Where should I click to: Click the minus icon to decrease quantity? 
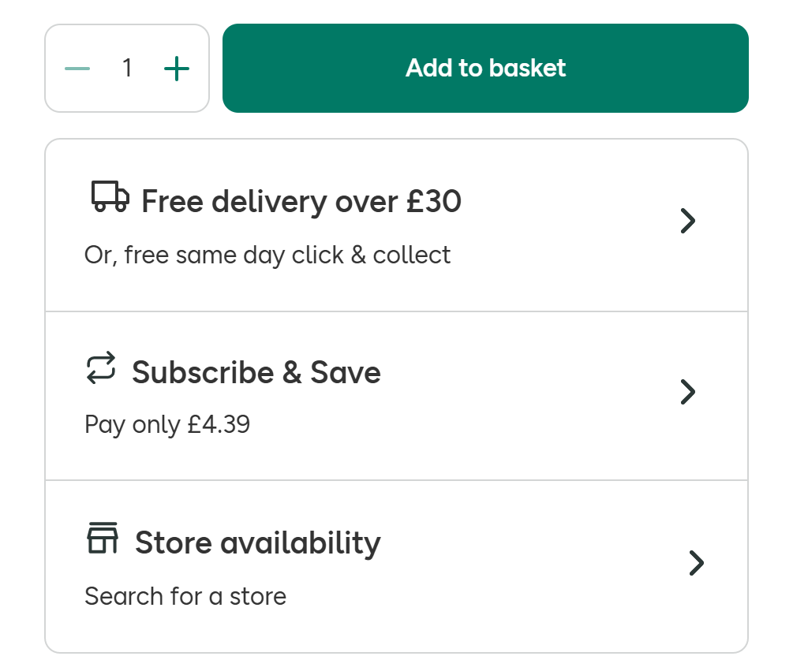[77, 69]
